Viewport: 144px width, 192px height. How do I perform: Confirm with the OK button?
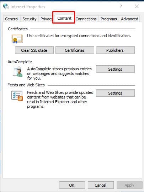[72, 185]
